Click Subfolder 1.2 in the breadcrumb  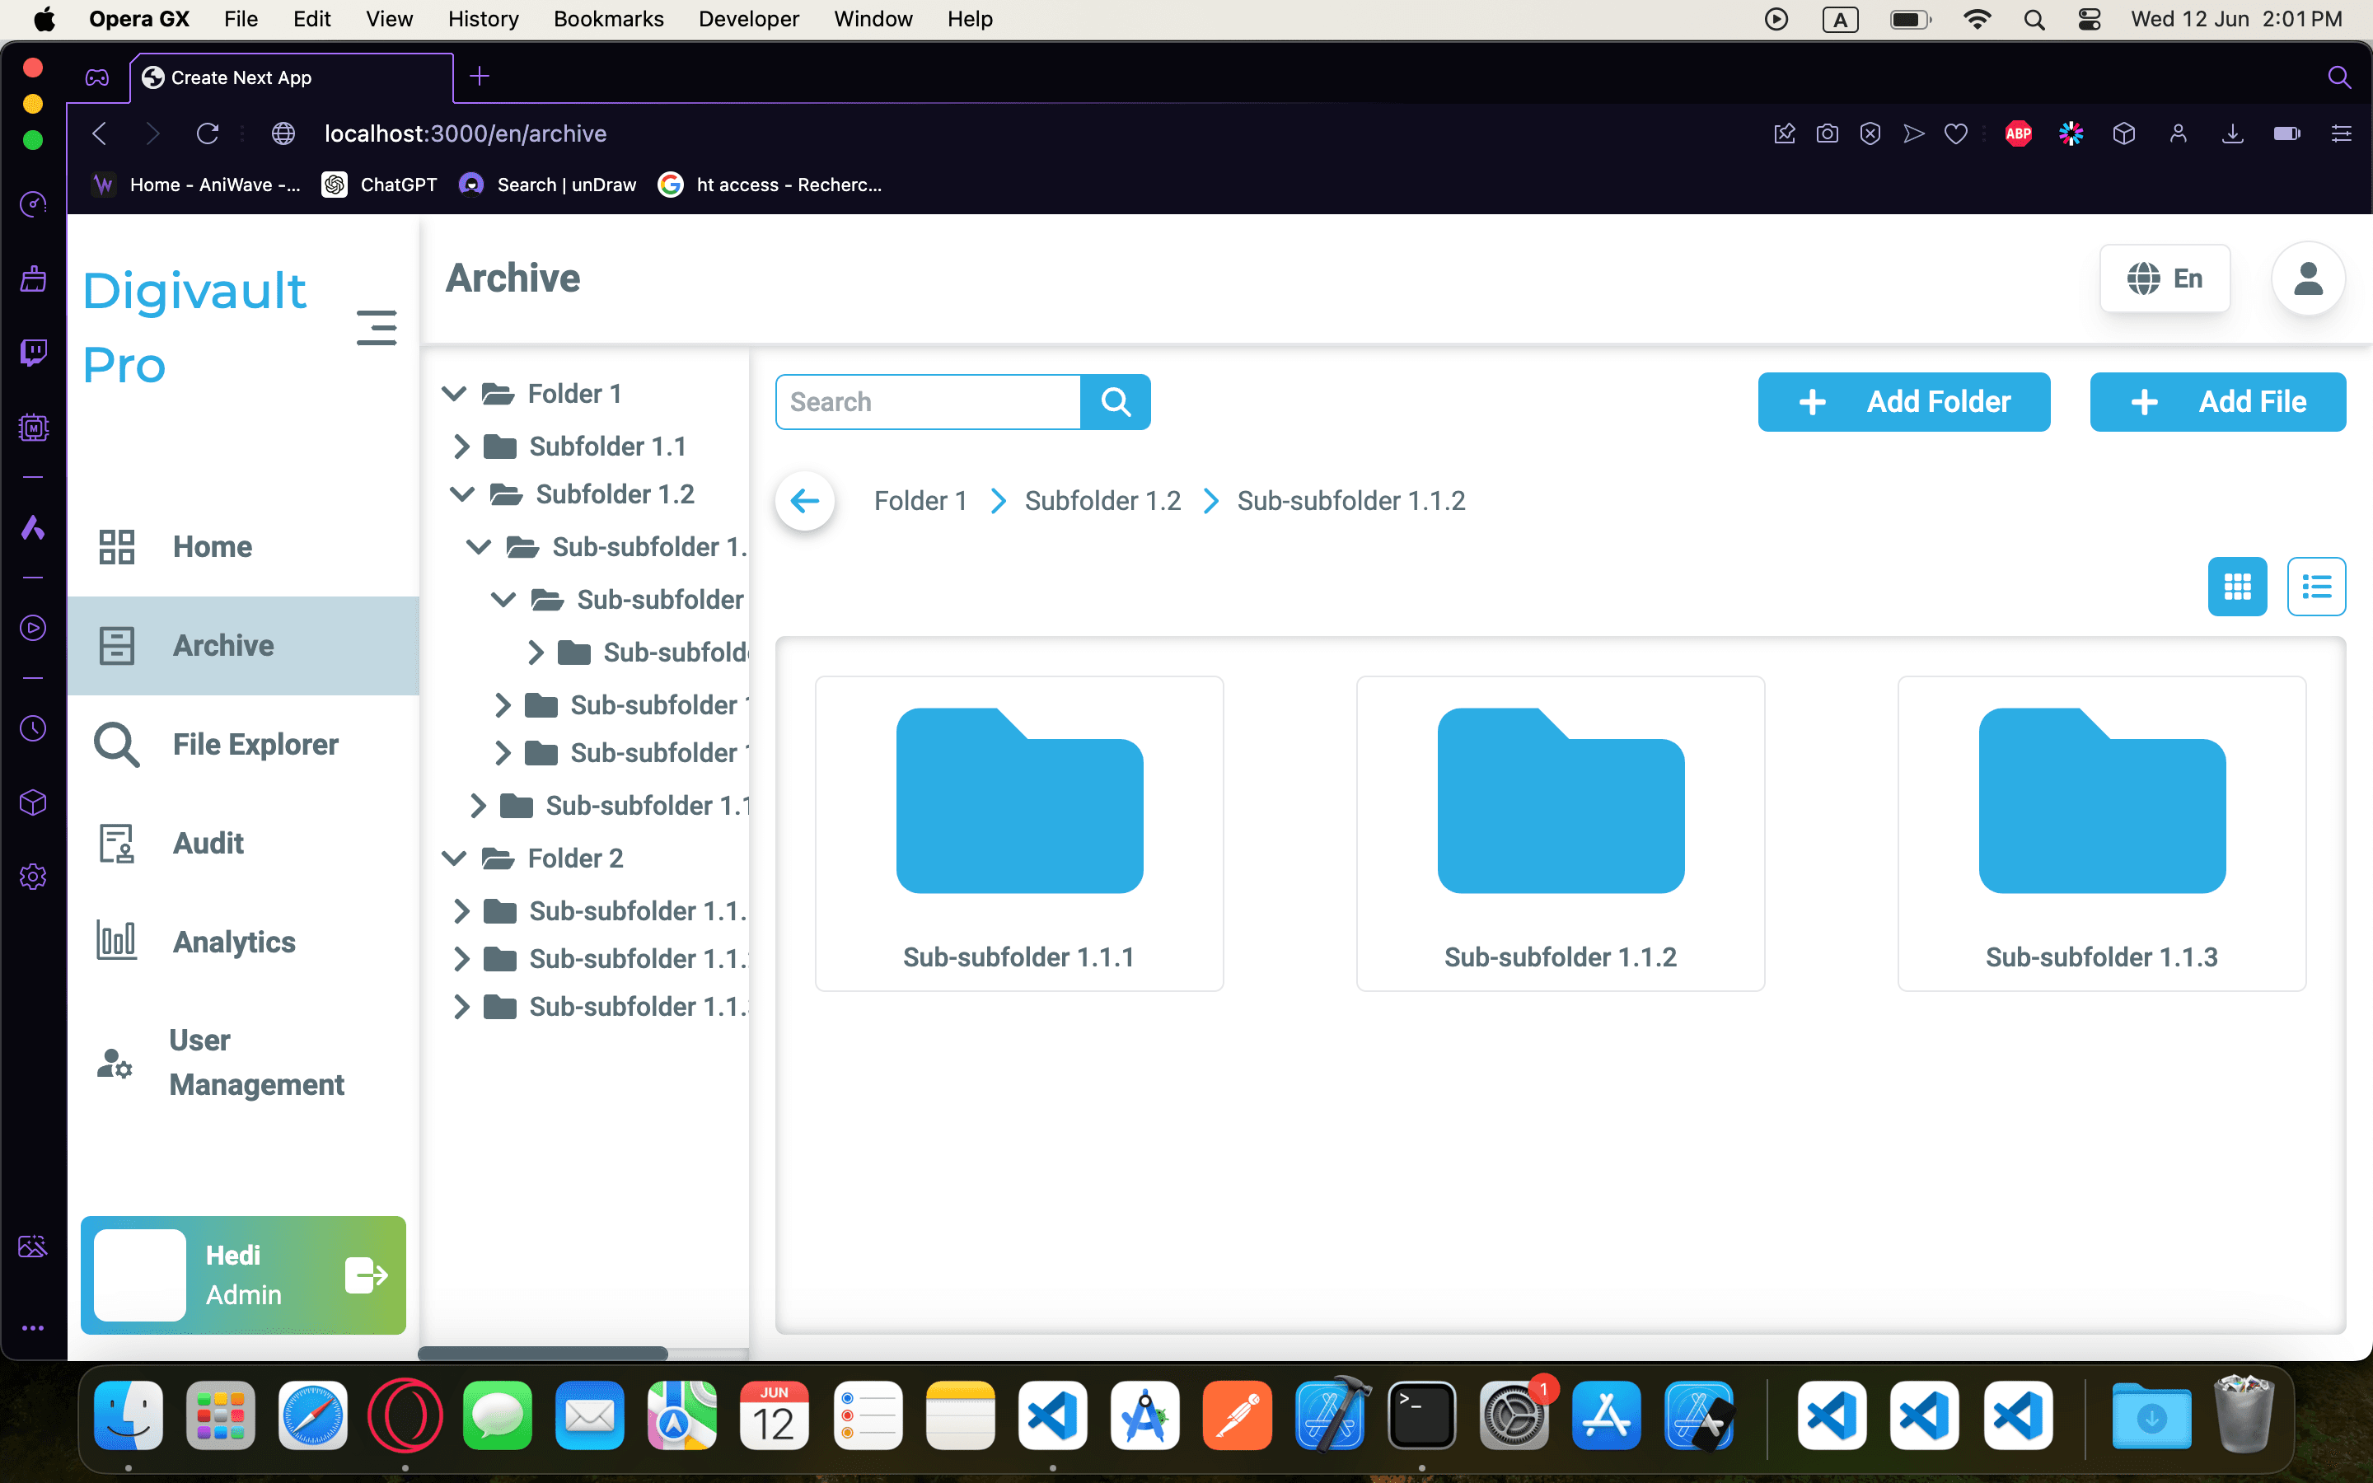tap(1102, 500)
